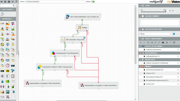This screenshot has height=101, width=180.
Task: Select the <i> info tag module icon
Action: [x=7, y=34]
